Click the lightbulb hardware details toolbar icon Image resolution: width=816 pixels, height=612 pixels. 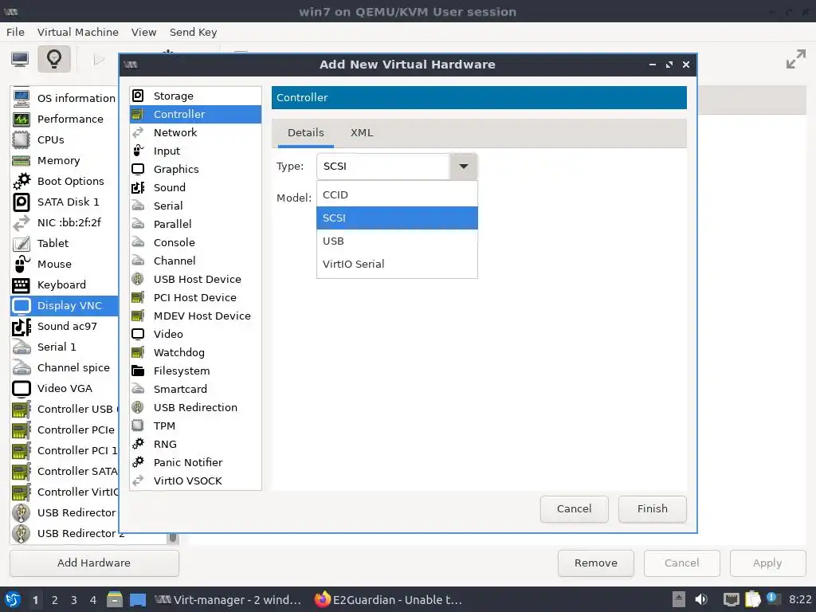coord(54,58)
